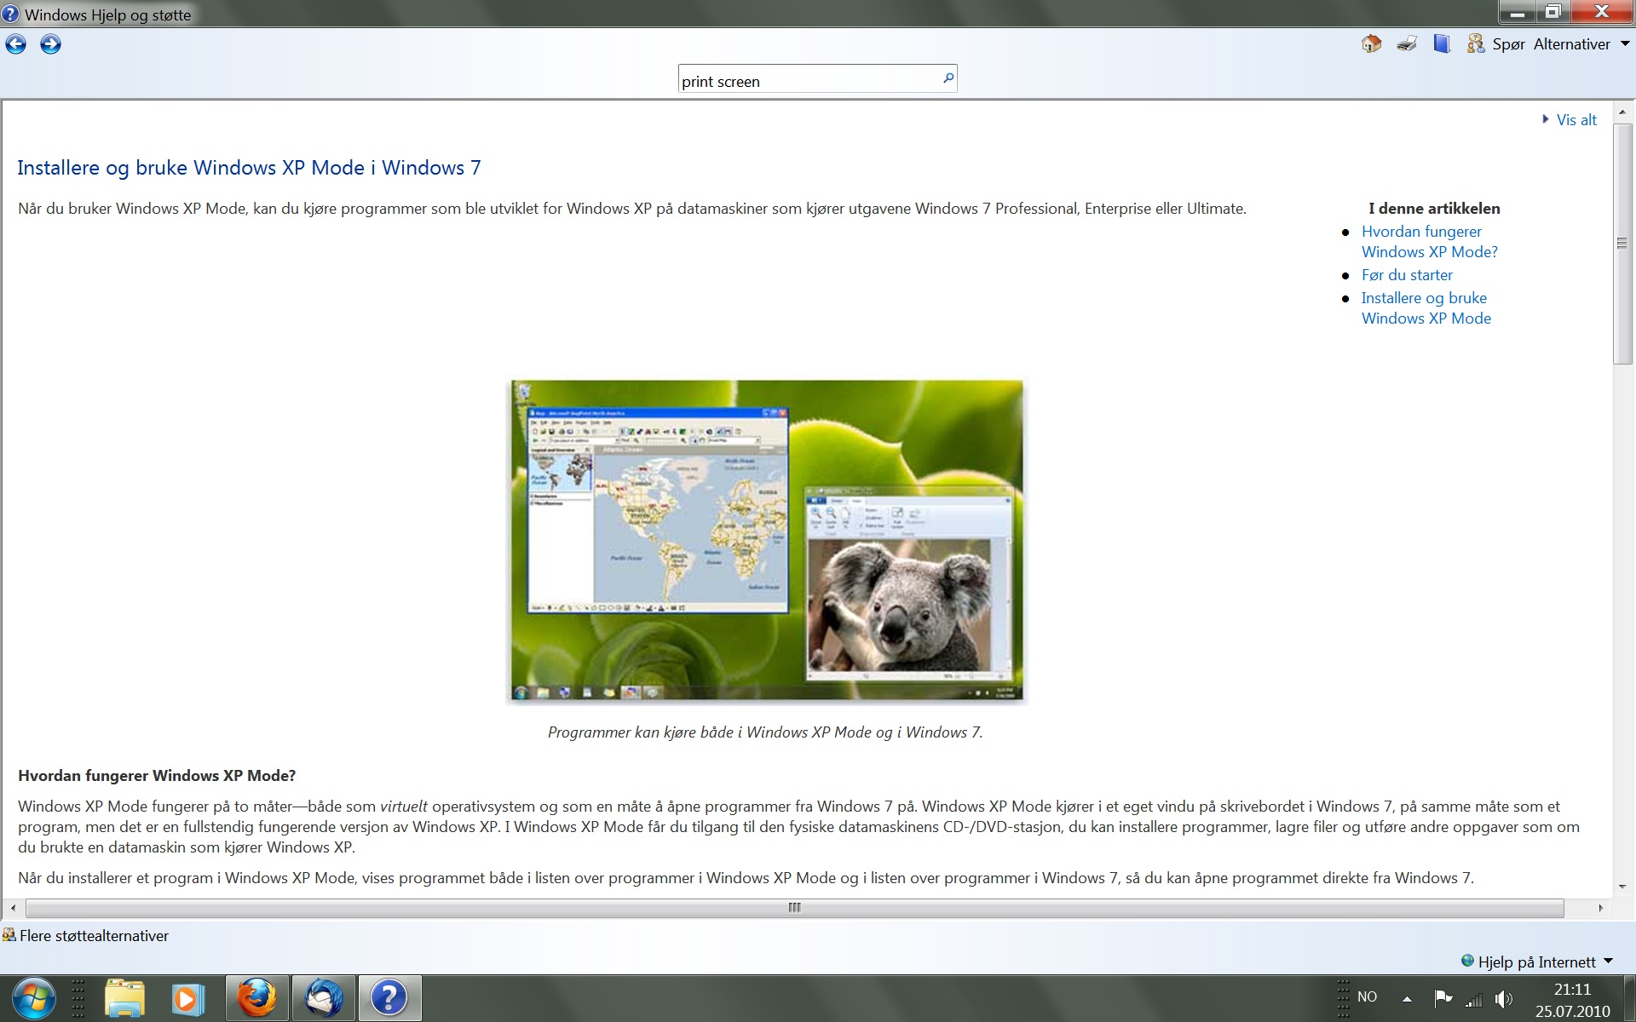
Task: Click the network signal tray icon
Action: (1473, 999)
